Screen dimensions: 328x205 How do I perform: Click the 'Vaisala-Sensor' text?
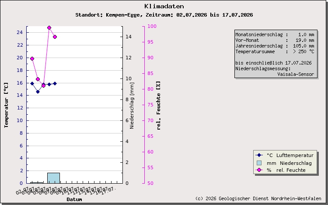(x=296, y=74)
